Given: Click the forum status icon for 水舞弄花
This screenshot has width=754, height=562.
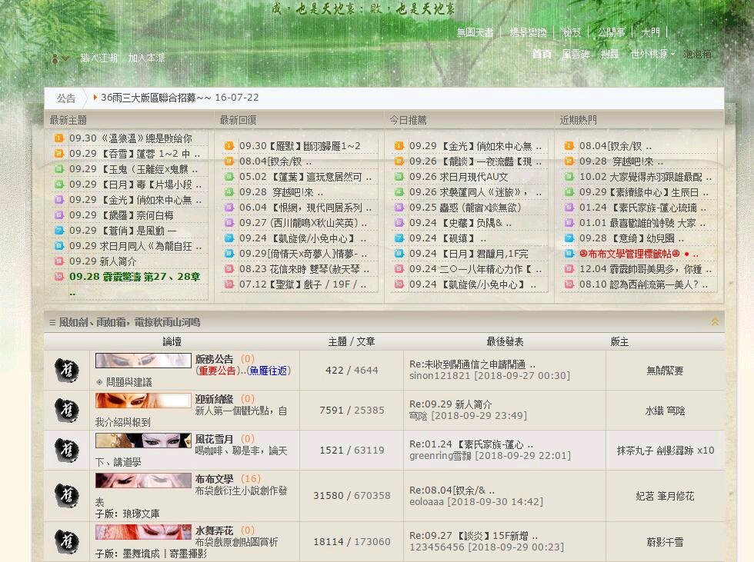Looking at the screenshot, I should coord(66,541).
